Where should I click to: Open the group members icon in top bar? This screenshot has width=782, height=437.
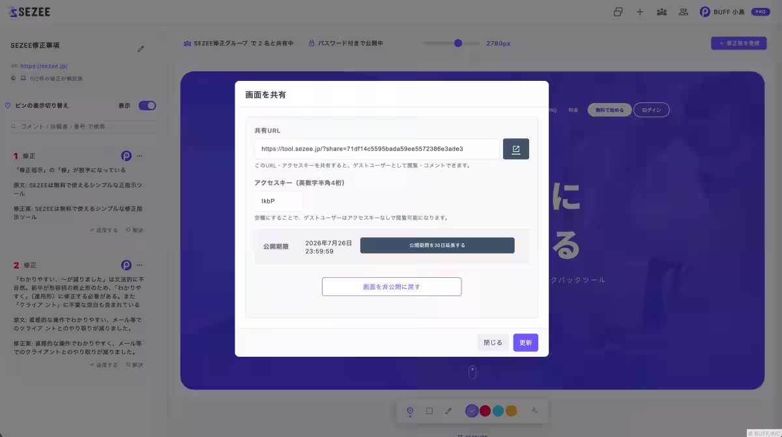pyautogui.click(x=661, y=12)
